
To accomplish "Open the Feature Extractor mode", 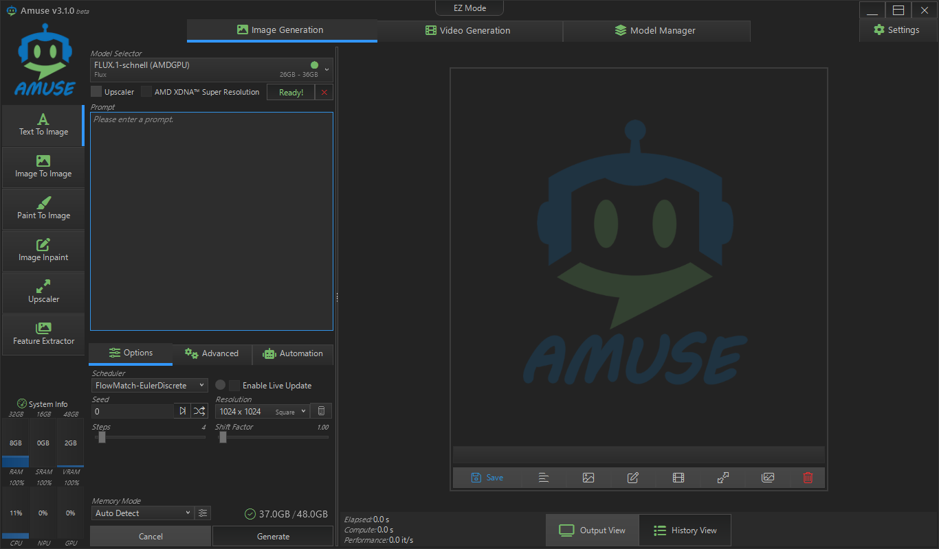I will [x=43, y=335].
